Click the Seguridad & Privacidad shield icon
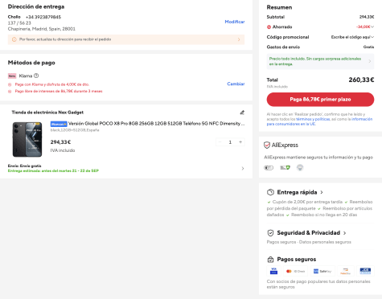The width and height of the screenshot is (382, 299). (x=270, y=233)
